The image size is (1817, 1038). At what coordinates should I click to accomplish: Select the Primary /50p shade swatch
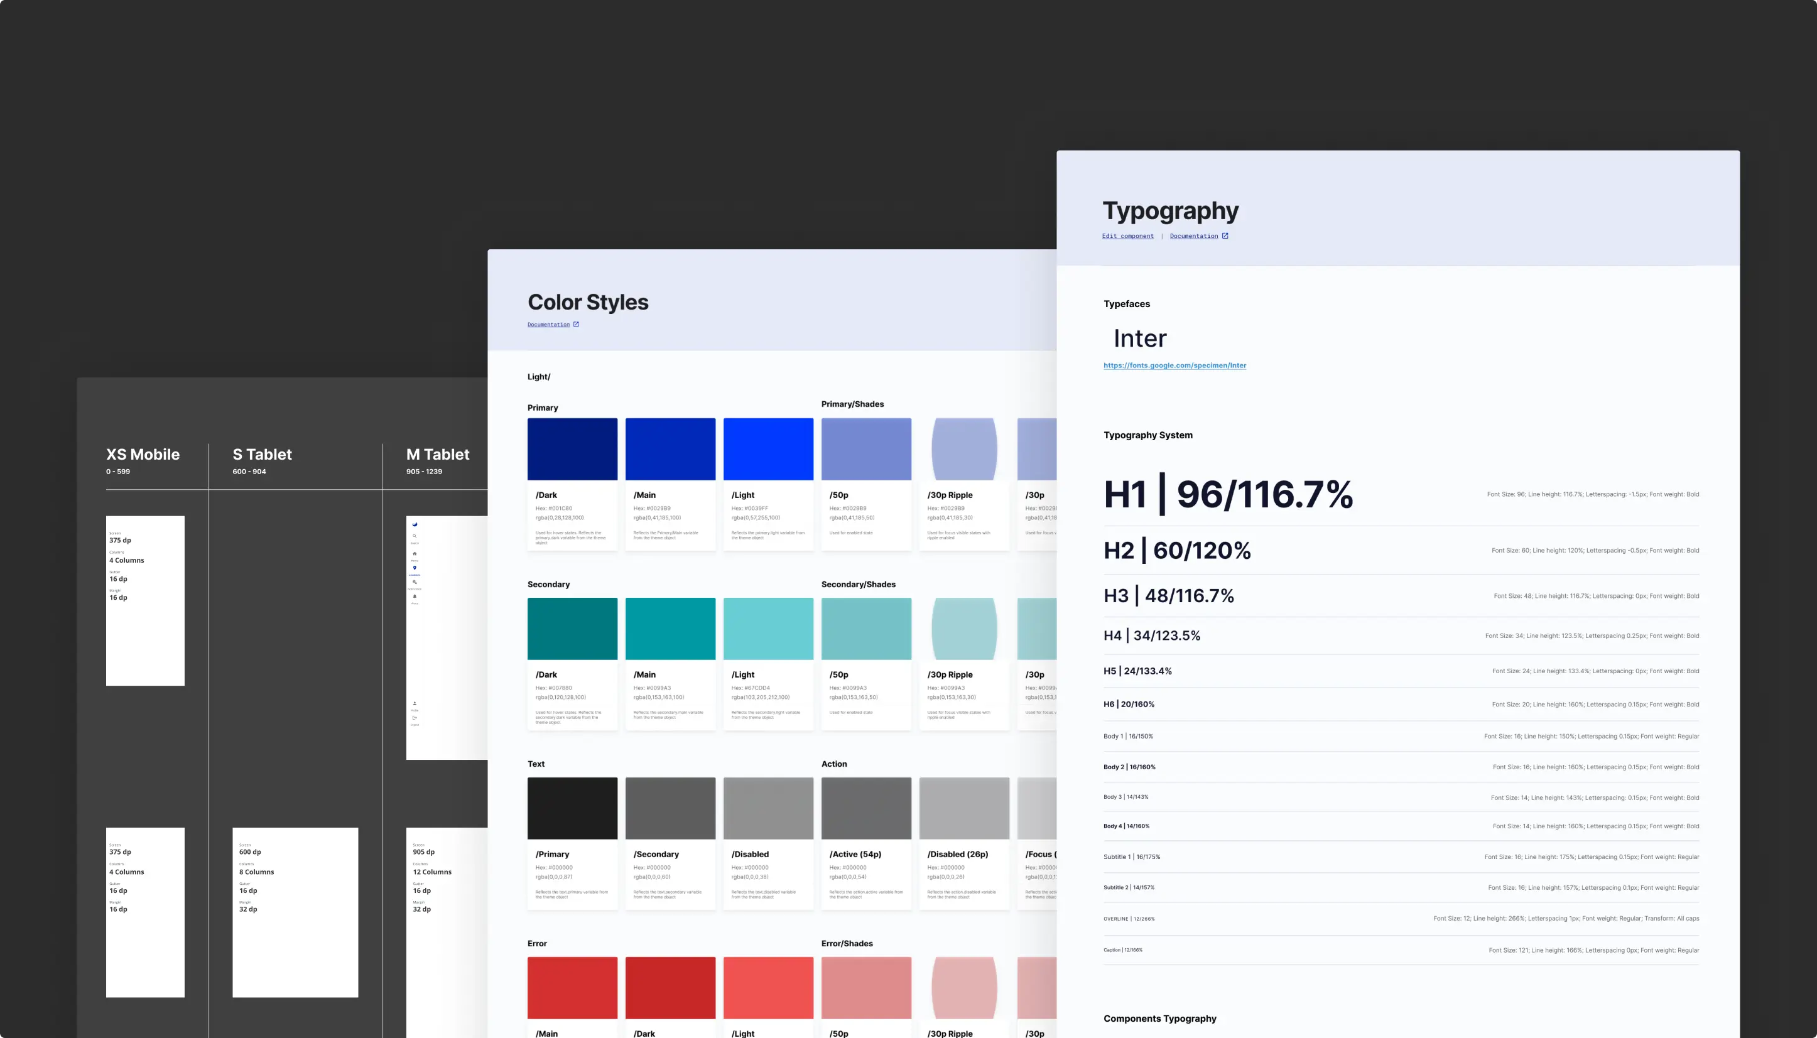[x=866, y=449]
